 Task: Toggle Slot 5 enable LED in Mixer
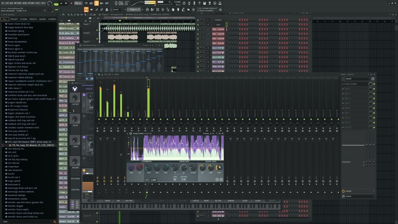coord(374,103)
